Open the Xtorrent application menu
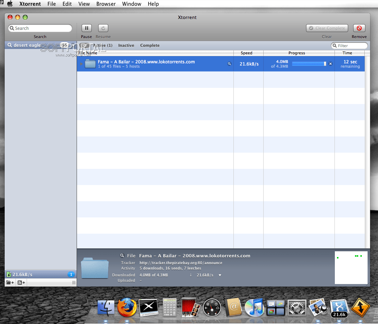The height and width of the screenshot is (324, 378). 30,4
